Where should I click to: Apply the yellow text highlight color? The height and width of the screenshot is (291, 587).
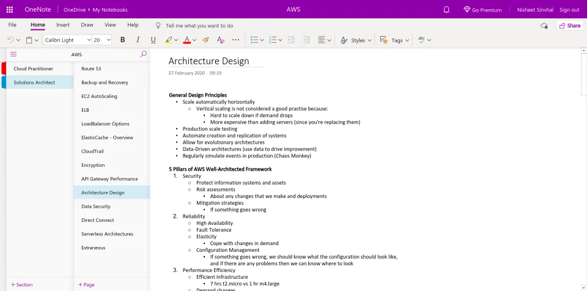pos(169,40)
